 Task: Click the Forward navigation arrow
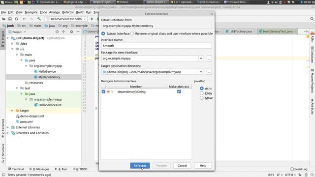(31, 19)
